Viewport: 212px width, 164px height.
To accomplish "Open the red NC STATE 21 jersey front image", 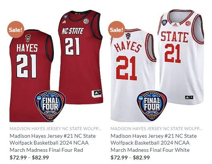I will coord(80,57).
